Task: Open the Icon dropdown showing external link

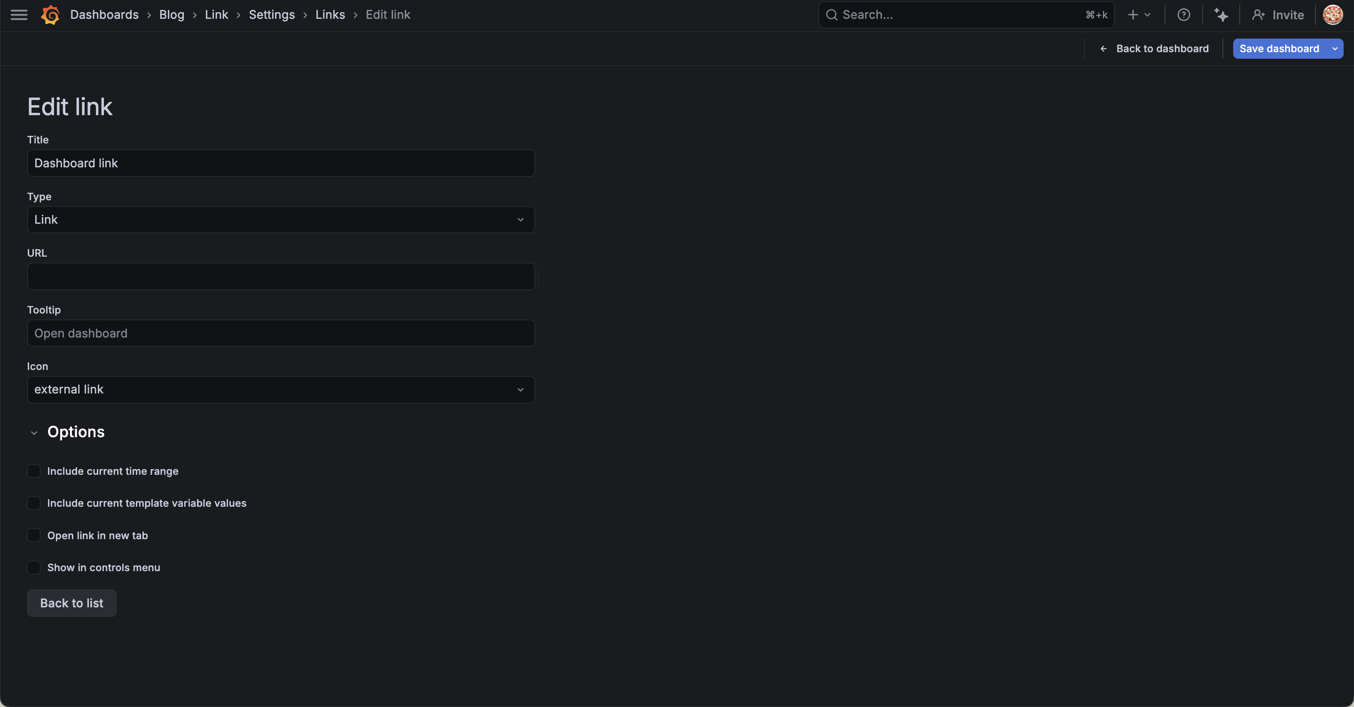Action: [x=281, y=390]
